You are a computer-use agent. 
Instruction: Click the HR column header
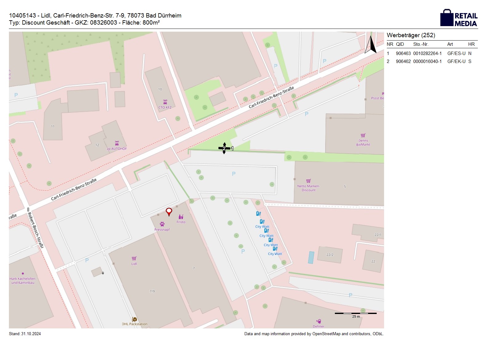click(x=471, y=44)
